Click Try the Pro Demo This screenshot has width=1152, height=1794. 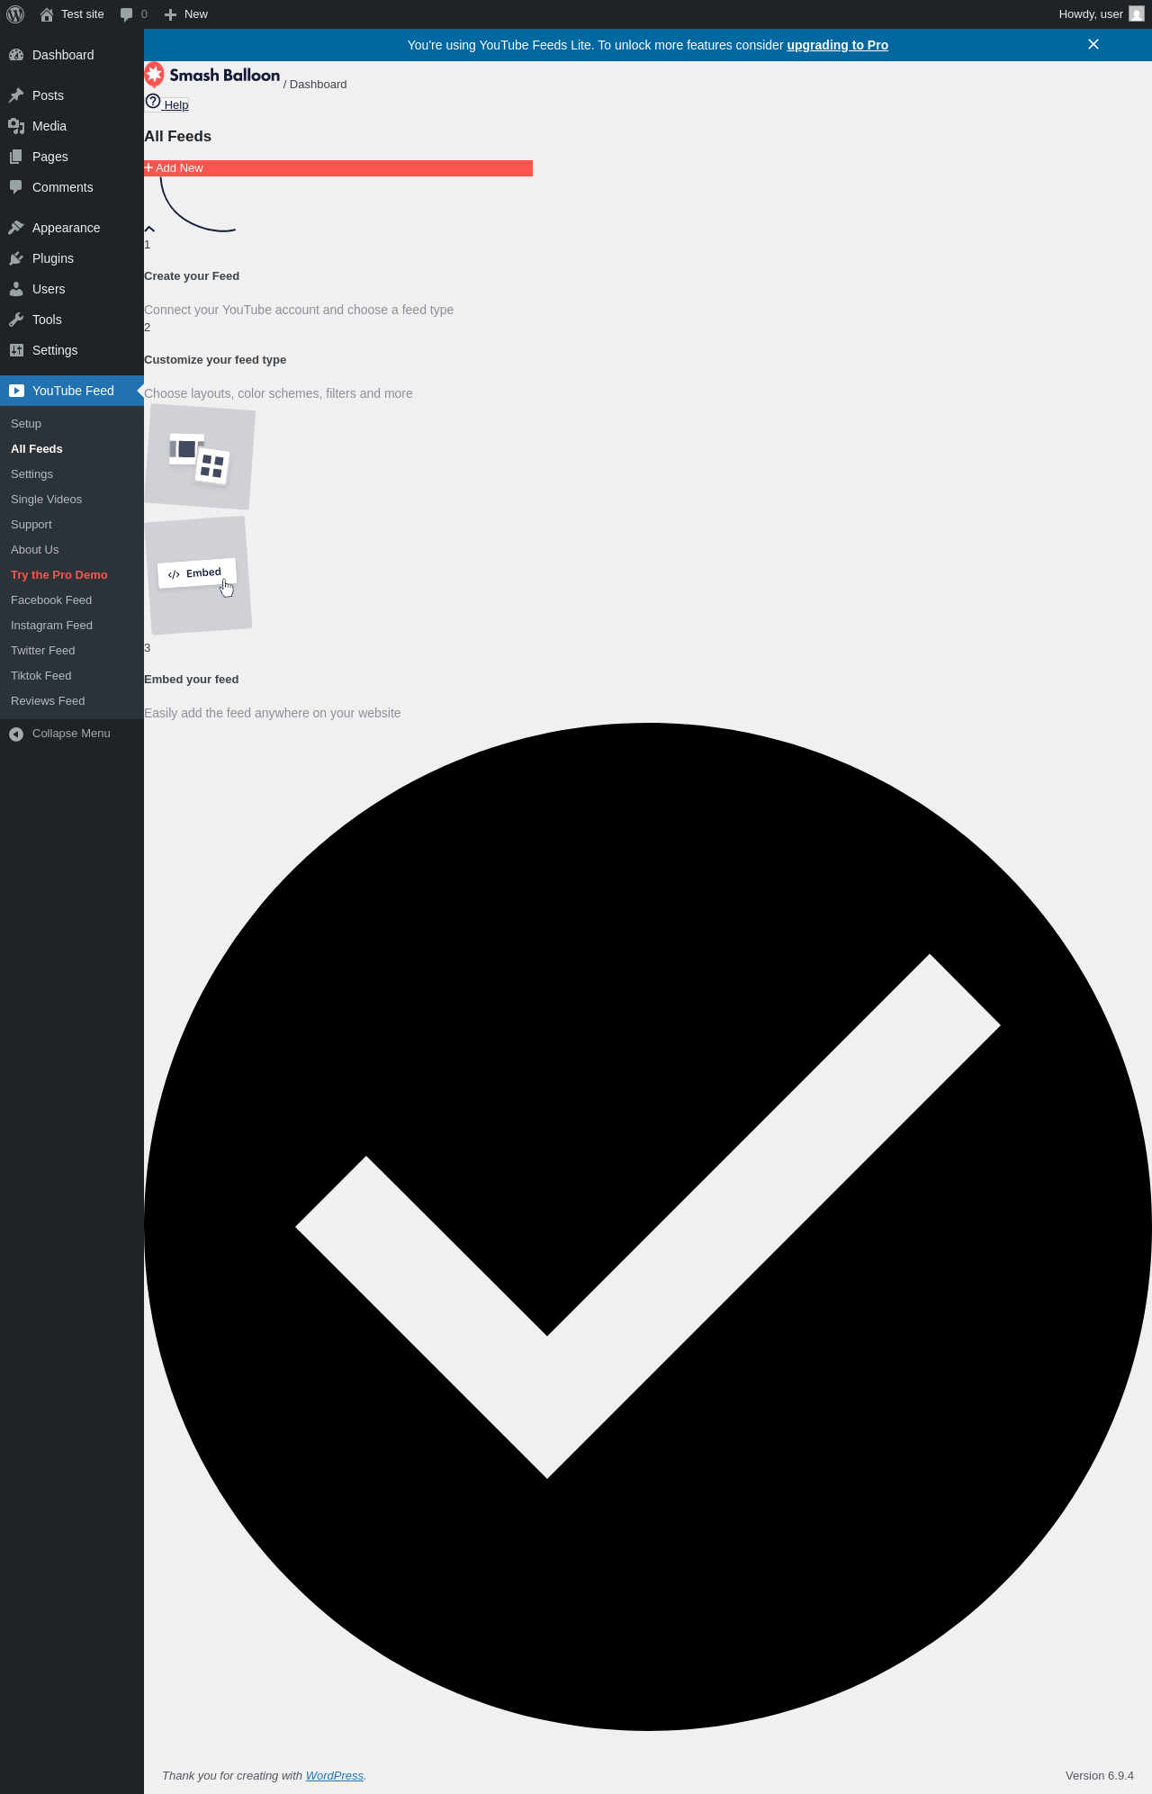(59, 575)
